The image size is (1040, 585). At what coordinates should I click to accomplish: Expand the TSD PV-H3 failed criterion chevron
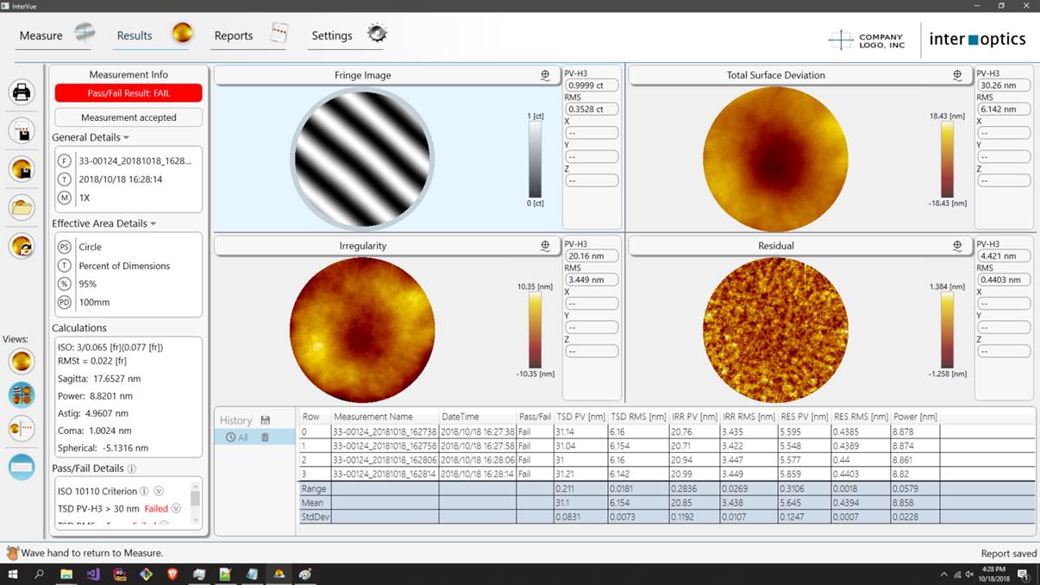point(176,508)
